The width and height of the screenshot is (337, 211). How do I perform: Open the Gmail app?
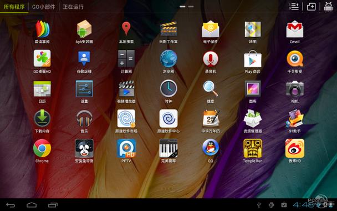pos(295,29)
